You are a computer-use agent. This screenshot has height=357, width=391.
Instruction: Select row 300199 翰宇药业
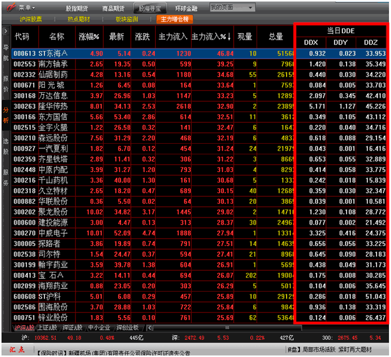[199, 265]
